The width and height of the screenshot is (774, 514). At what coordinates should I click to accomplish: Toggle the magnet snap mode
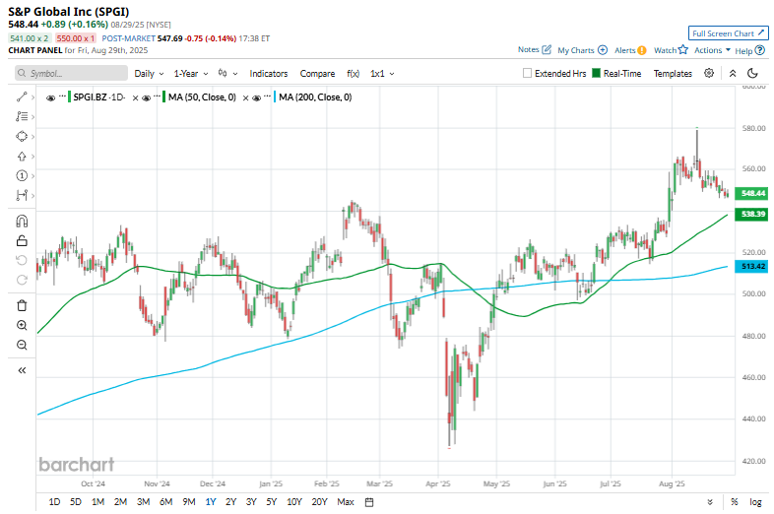[x=22, y=221]
